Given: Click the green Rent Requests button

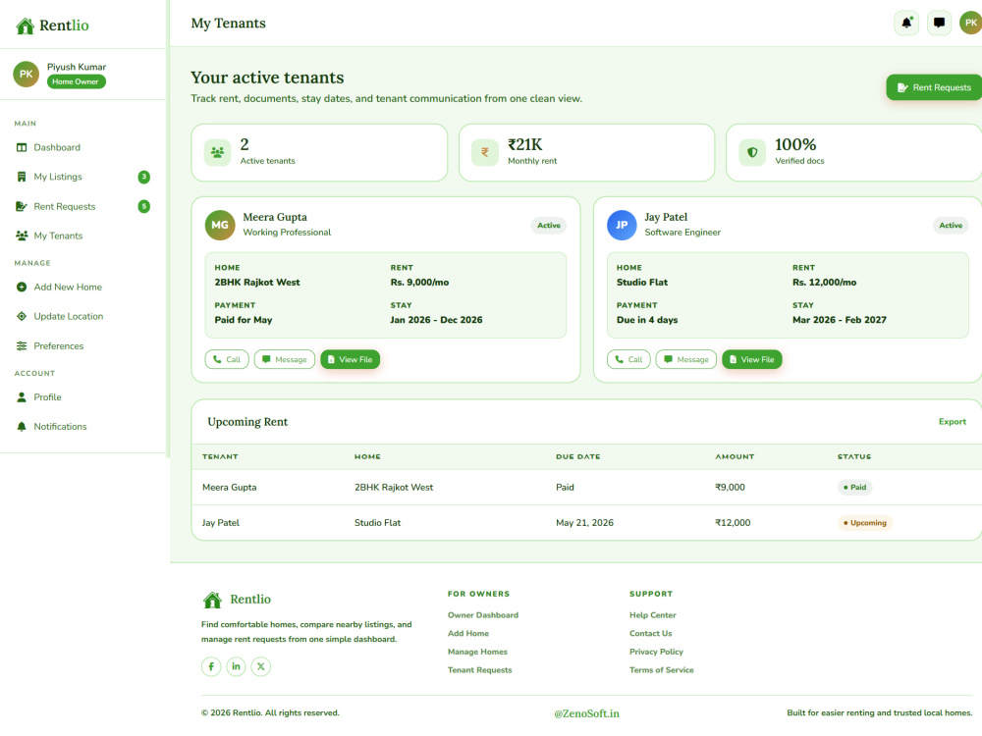Looking at the screenshot, I should [934, 87].
